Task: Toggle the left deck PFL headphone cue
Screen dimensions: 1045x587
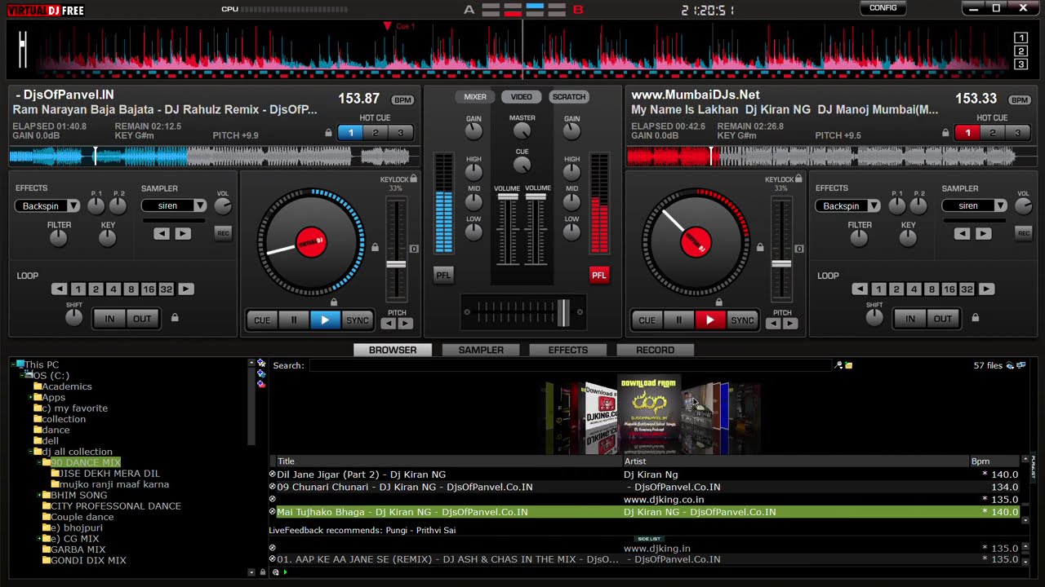Action: 443,275
